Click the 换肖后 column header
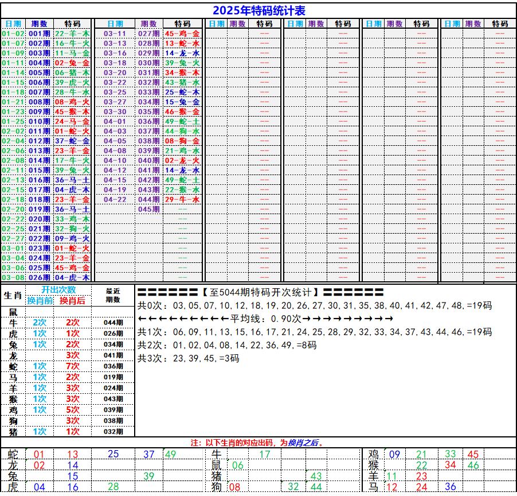 tap(72, 301)
